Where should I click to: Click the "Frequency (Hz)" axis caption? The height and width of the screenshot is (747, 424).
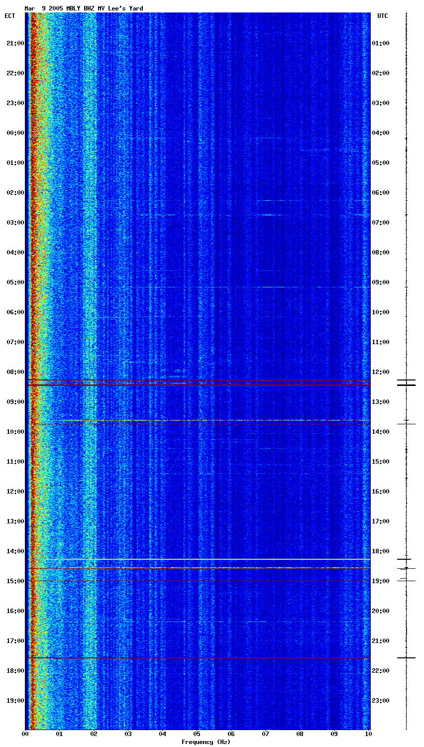point(206,742)
